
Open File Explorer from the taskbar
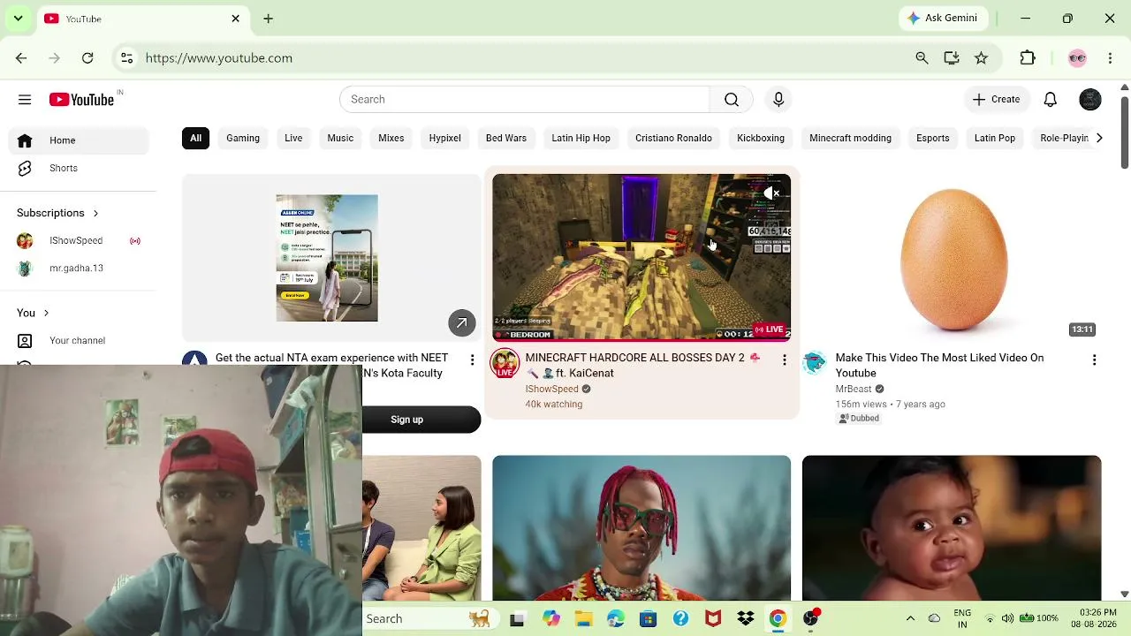583,619
